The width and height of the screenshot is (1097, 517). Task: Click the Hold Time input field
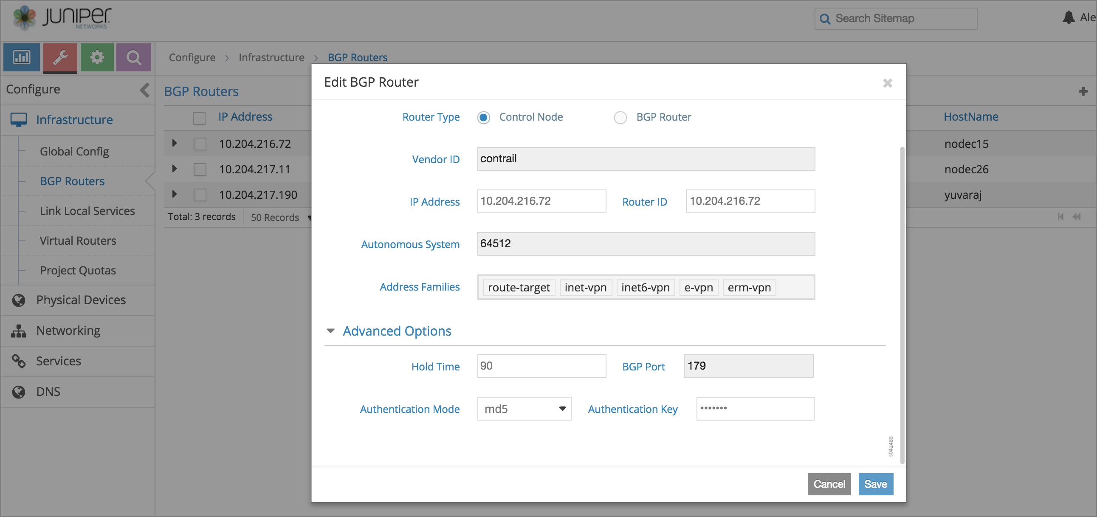point(541,366)
